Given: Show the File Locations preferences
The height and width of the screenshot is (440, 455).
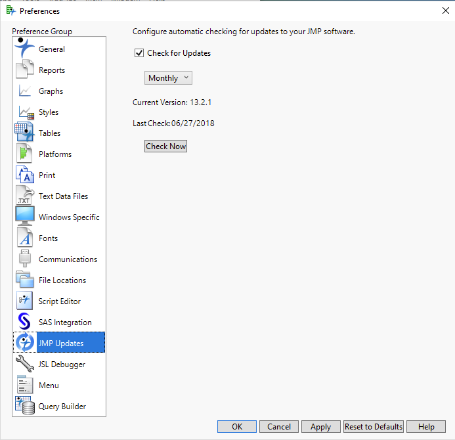Looking at the screenshot, I should pos(62,280).
